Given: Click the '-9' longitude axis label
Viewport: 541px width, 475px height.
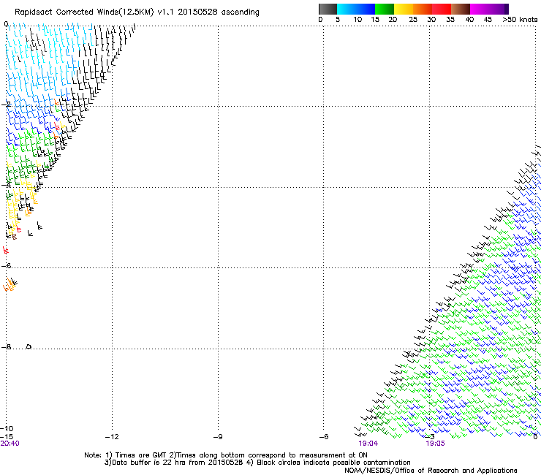Looking at the screenshot, I should pos(218,437).
